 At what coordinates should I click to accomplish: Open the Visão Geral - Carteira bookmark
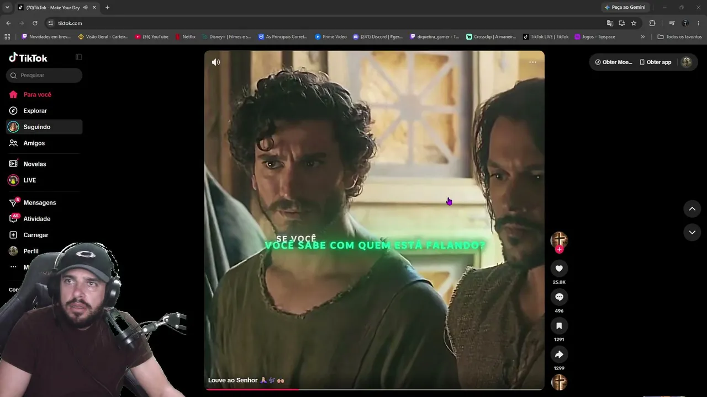click(x=103, y=37)
